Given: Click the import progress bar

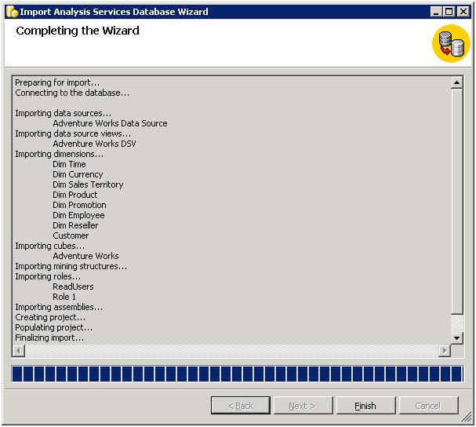Looking at the screenshot, I should (238, 374).
